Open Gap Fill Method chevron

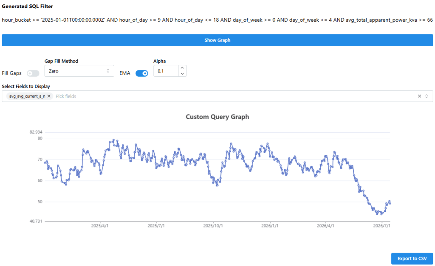[108, 71]
